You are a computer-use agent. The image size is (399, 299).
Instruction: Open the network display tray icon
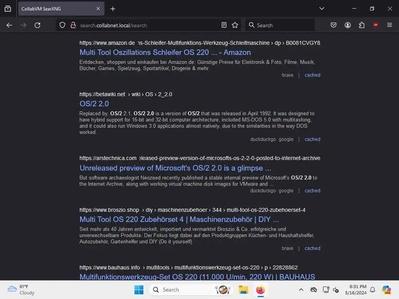tap(326, 290)
